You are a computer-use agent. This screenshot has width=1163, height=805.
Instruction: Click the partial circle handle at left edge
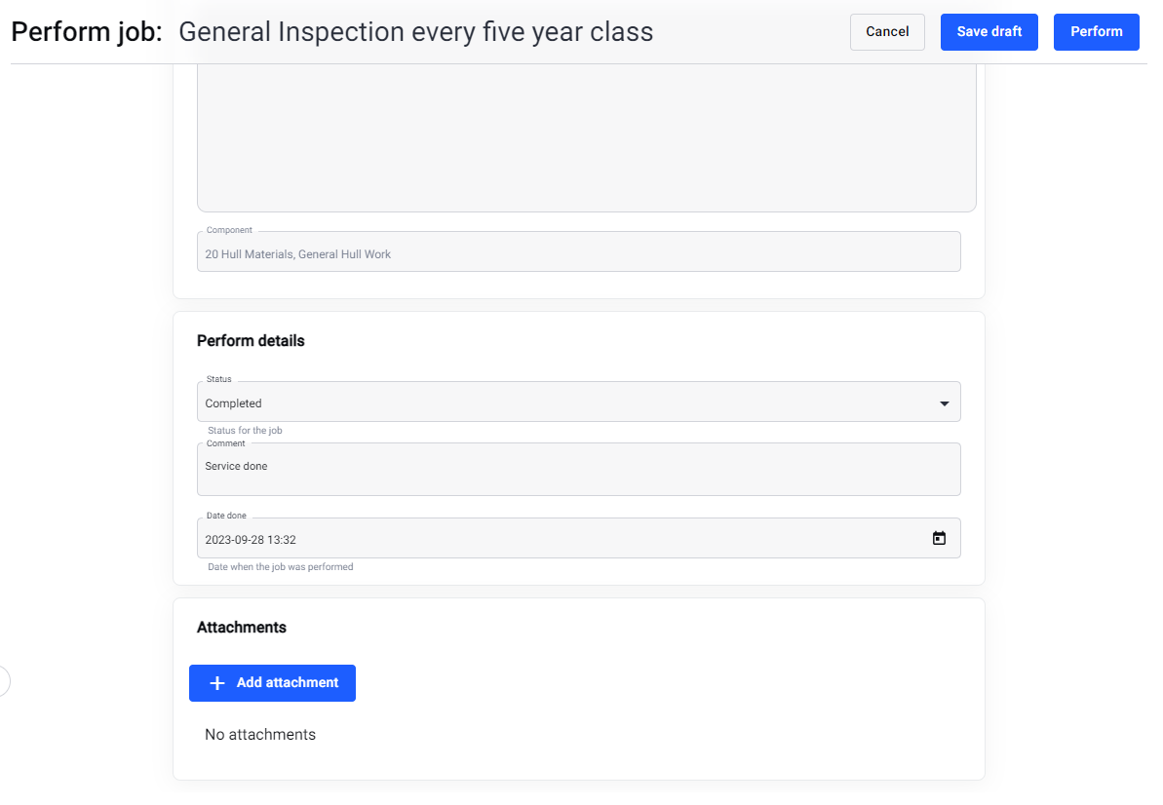point(4,681)
